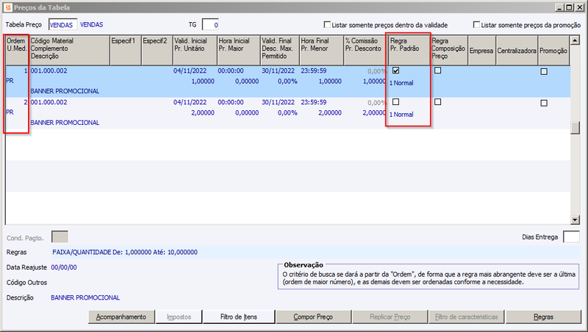588x332 pixels.
Task: Click BANNER PROMOCIONAL in the Descrição field
Action: 85,297
